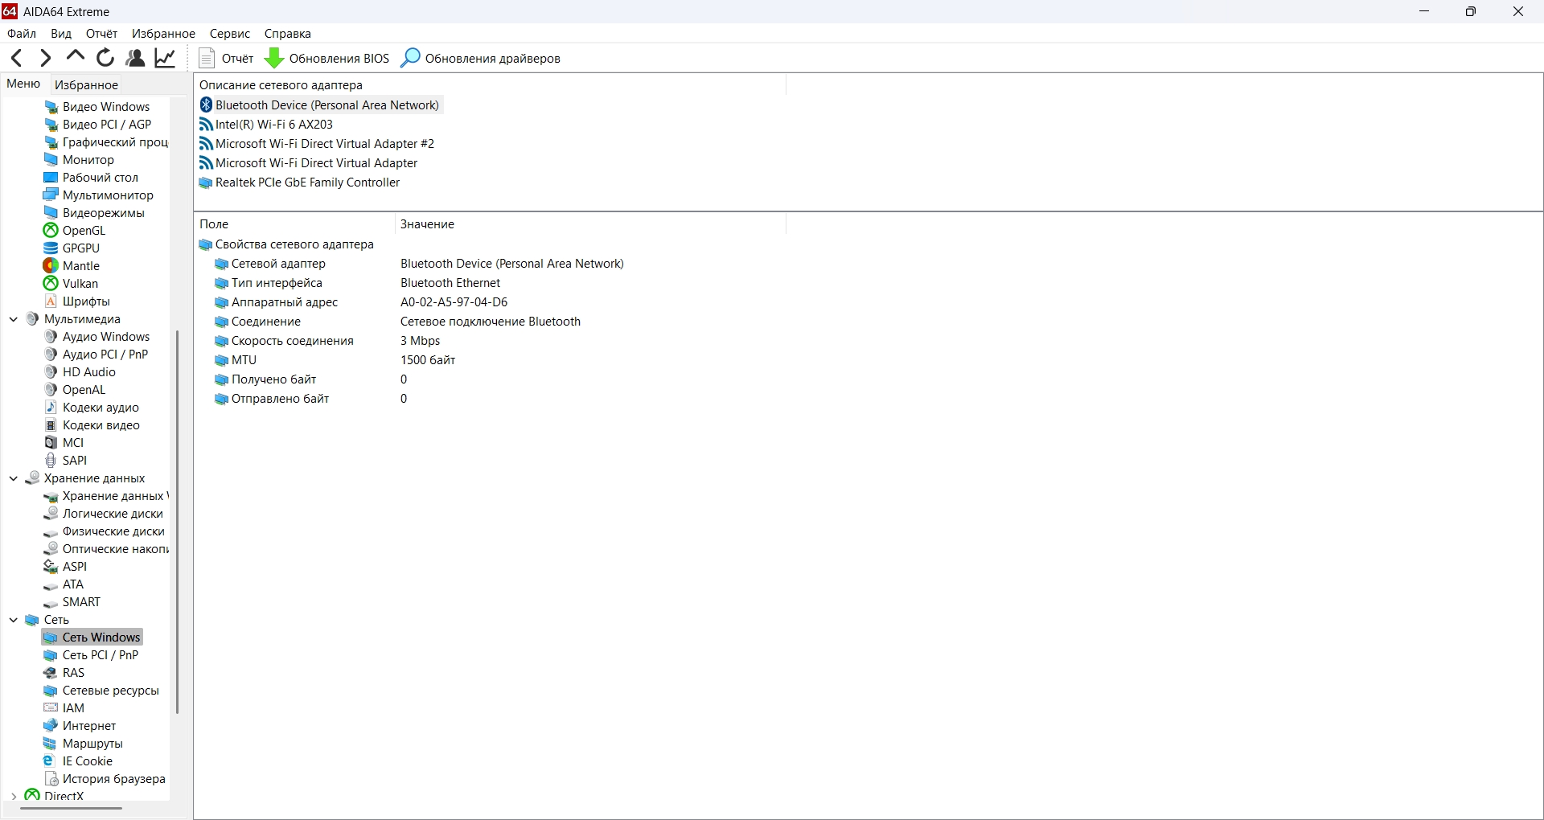1544x820 pixels.
Task: Select the SMART tree item
Action: [x=72, y=602]
